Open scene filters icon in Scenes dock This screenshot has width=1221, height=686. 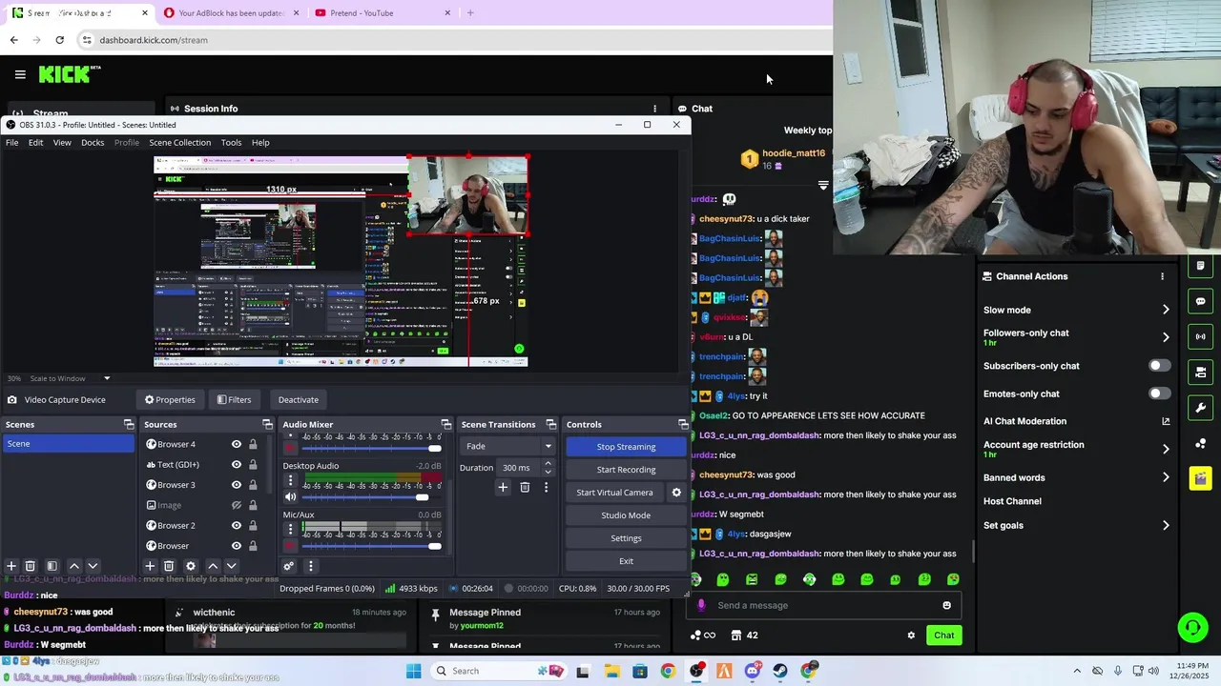tap(52, 566)
